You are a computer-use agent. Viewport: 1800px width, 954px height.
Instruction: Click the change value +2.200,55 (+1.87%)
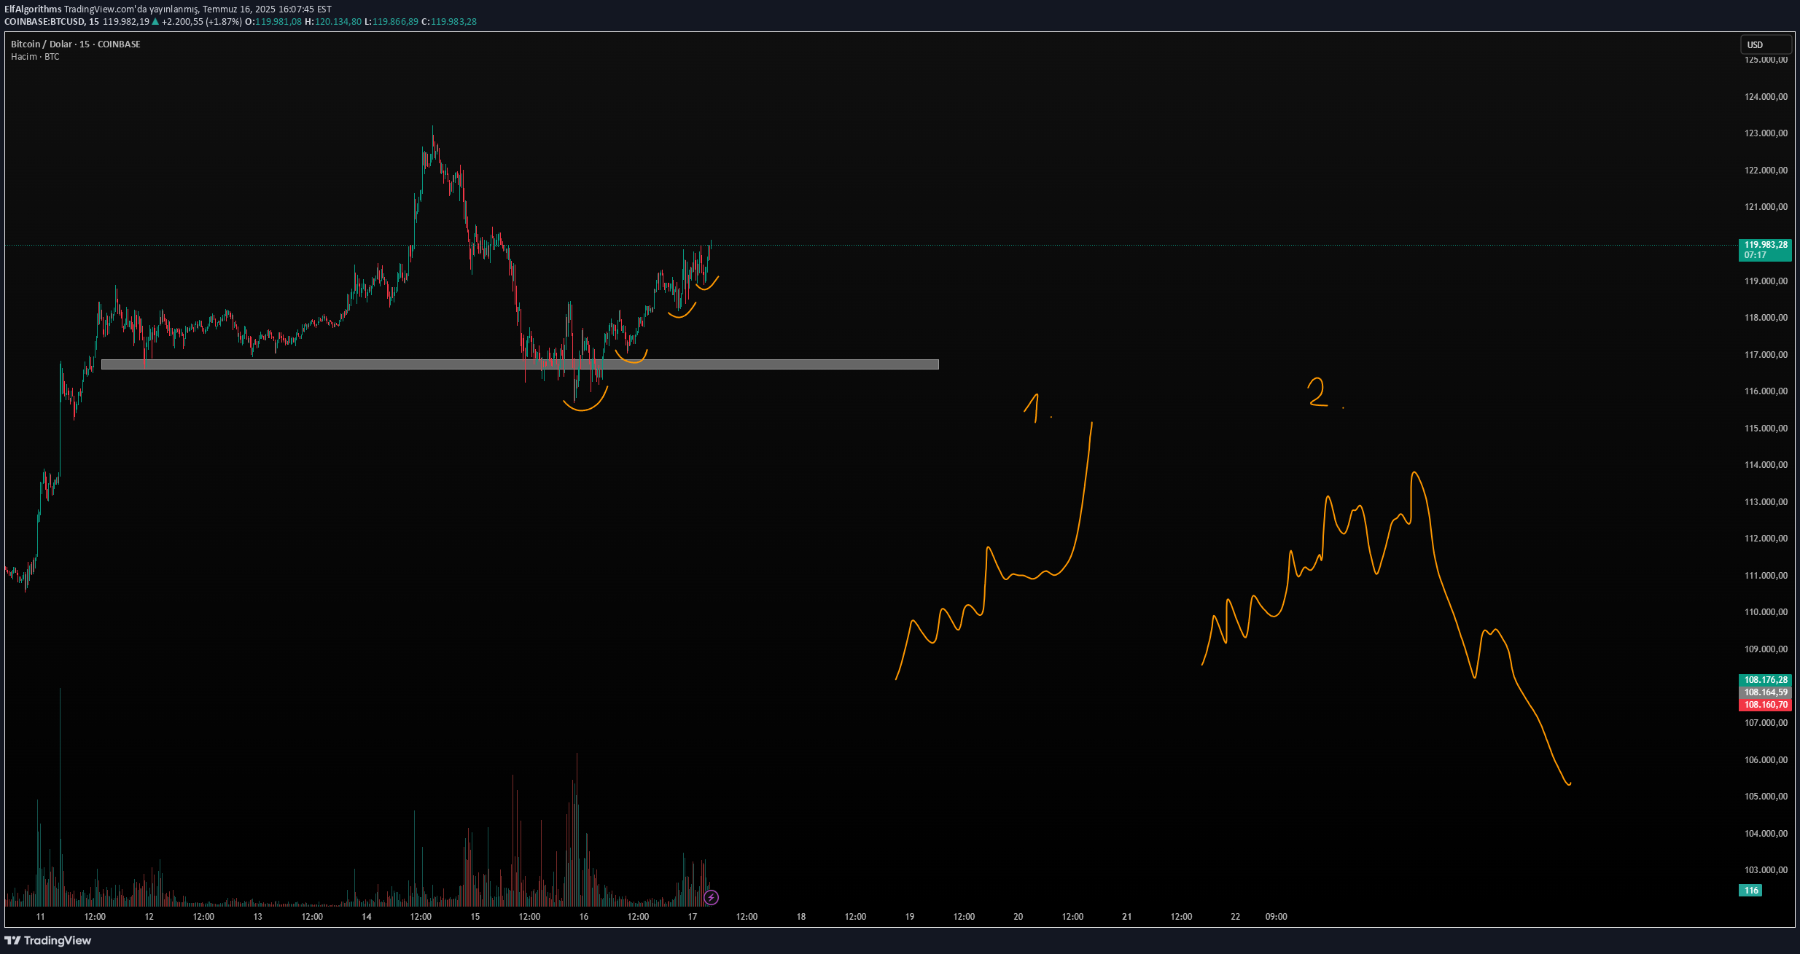pyautogui.click(x=201, y=22)
